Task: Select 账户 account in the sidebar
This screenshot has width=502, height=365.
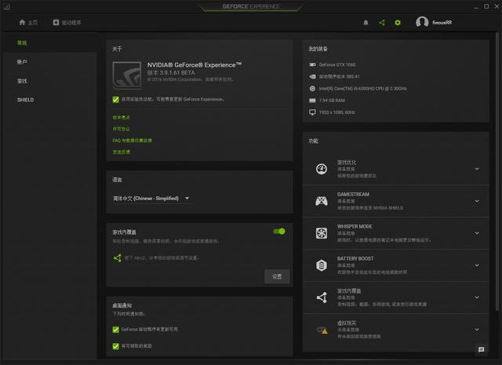Action: coord(22,61)
